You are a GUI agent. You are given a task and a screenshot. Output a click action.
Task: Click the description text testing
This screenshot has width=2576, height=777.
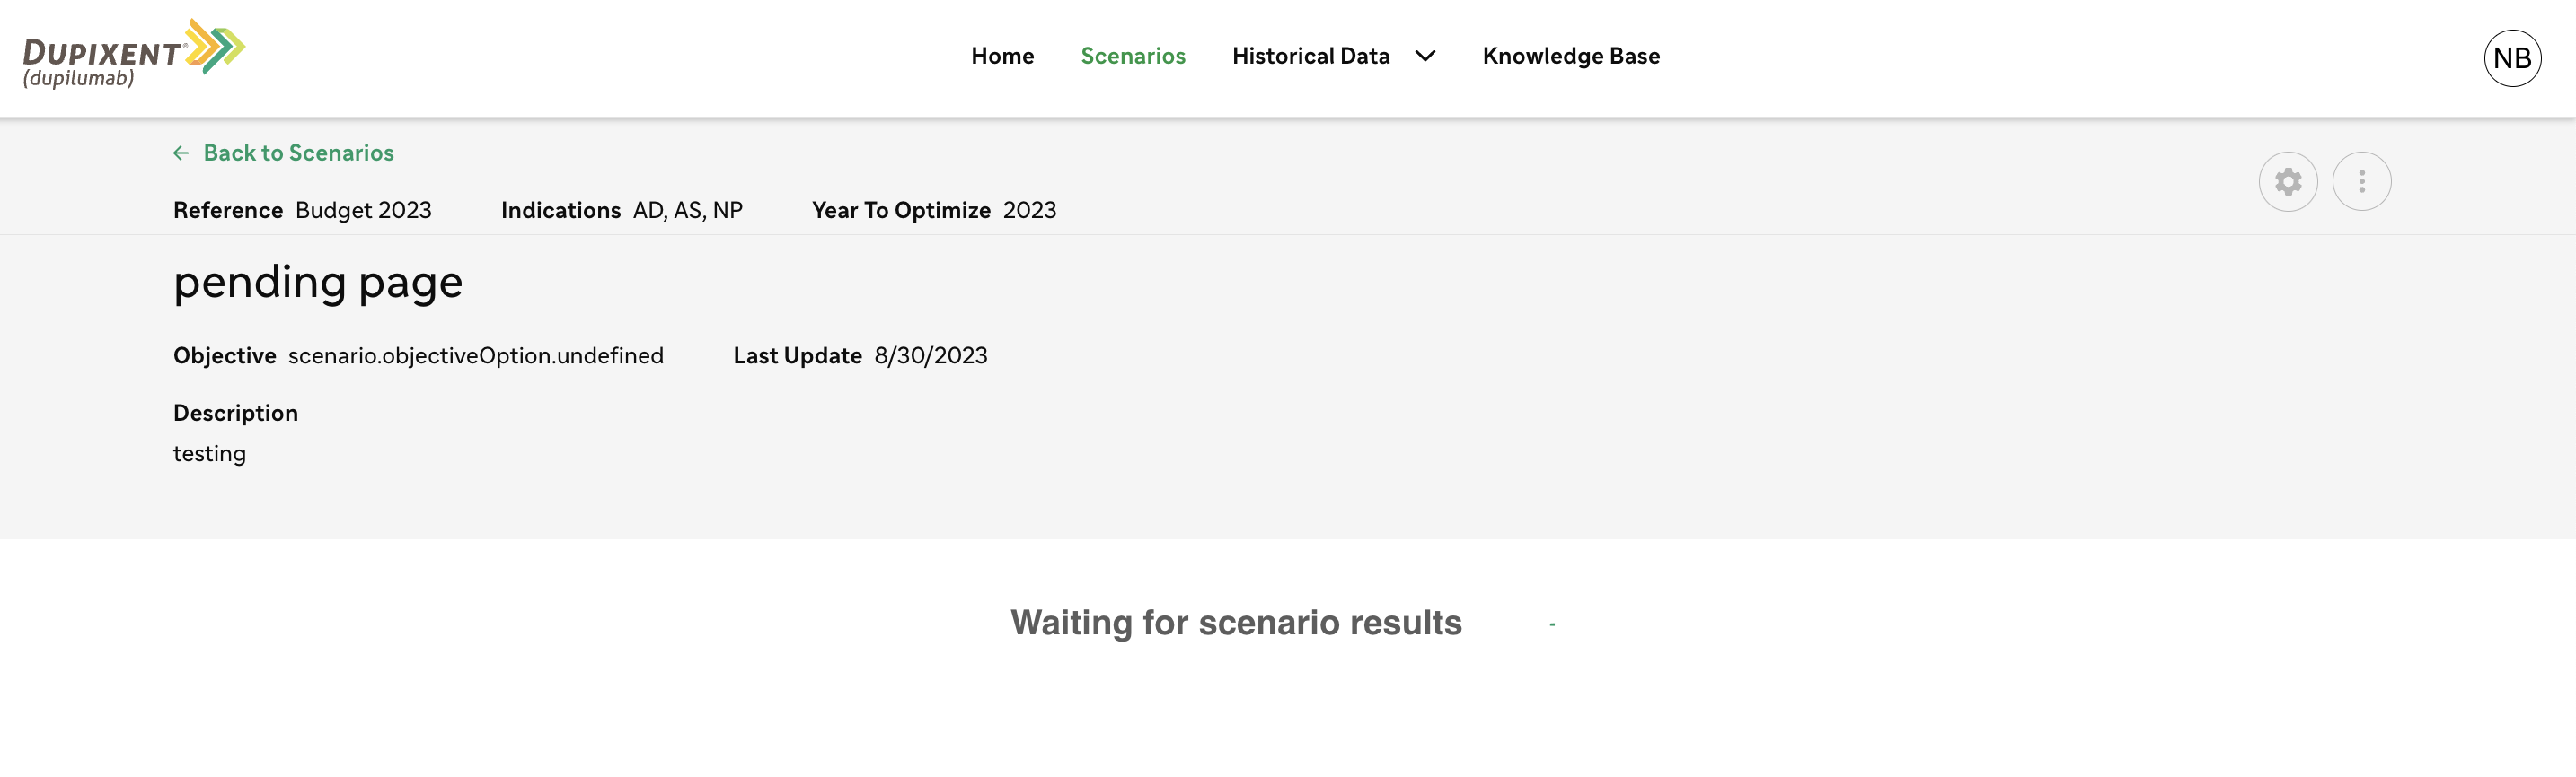[x=209, y=453]
